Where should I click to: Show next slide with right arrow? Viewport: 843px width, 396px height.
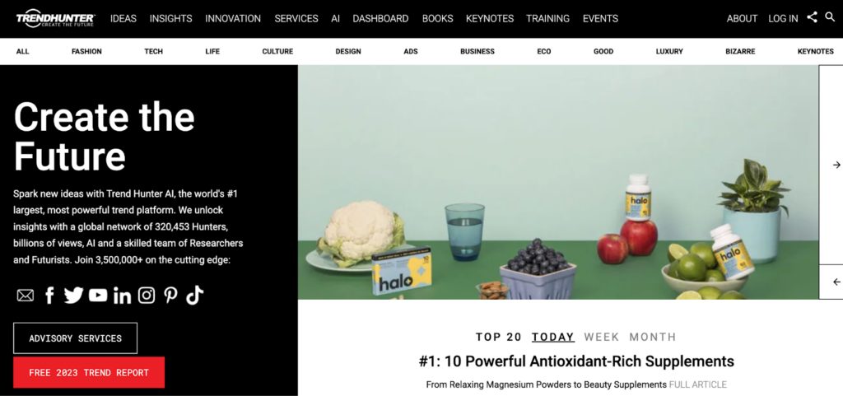click(x=836, y=165)
